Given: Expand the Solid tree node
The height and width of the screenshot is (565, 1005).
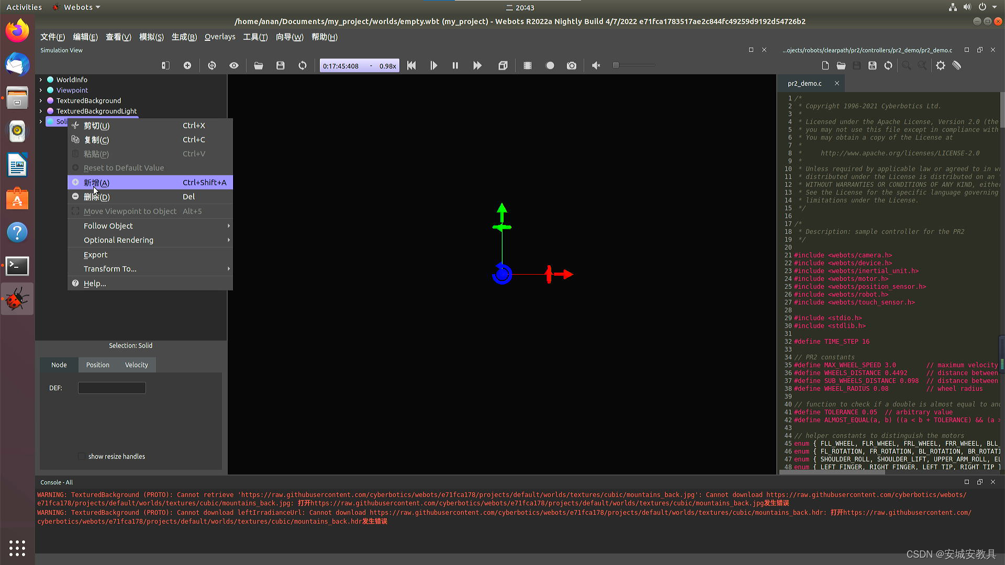Looking at the screenshot, I should point(41,121).
